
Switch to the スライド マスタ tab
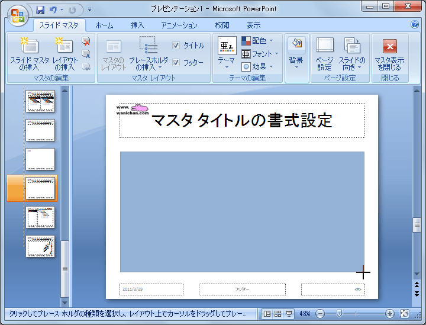[x=59, y=25]
